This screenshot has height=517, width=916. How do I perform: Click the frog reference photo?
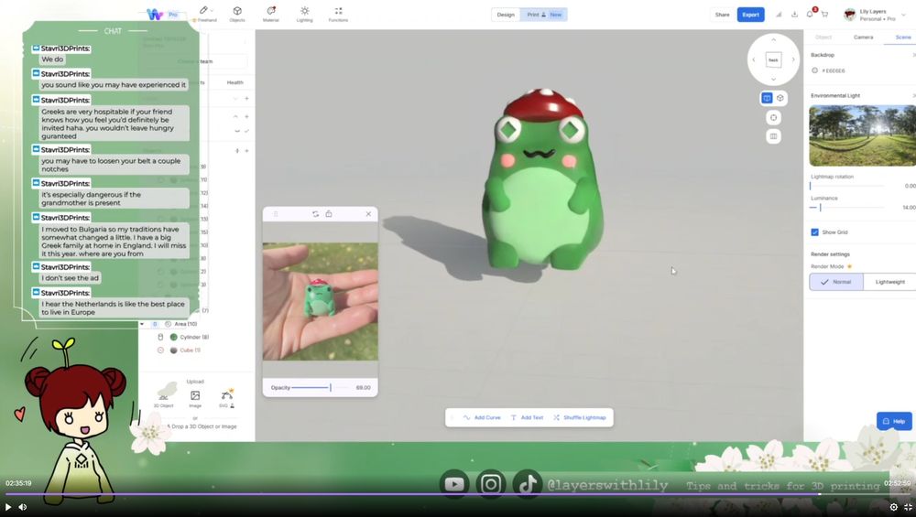pos(320,302)
